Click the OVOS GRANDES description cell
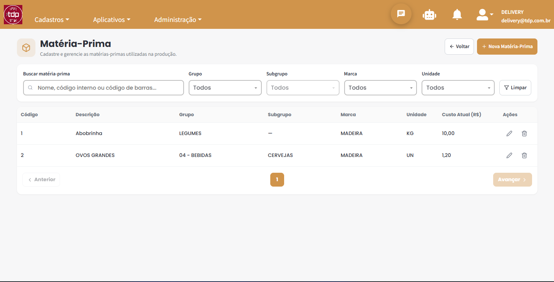The height and width of the screenshot is (282, 554). coord(95,155)
